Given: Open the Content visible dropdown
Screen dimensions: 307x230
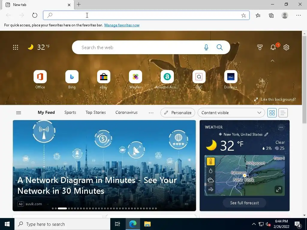Looking at the screenshot, I should [x=231, y=113].
